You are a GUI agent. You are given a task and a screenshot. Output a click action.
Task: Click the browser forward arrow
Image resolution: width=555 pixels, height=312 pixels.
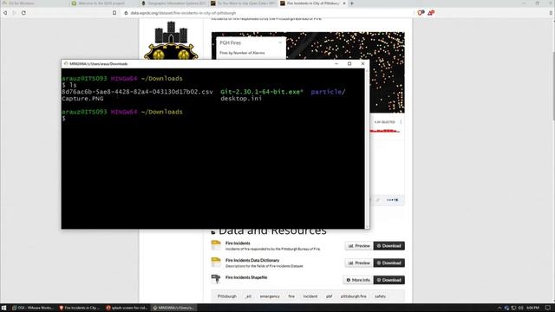tap(14, 13)
